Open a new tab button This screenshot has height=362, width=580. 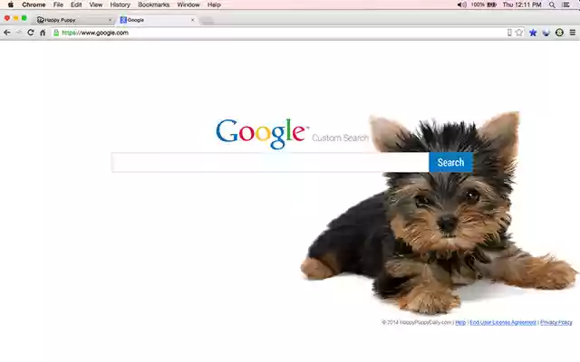click(x=208, y=20)
